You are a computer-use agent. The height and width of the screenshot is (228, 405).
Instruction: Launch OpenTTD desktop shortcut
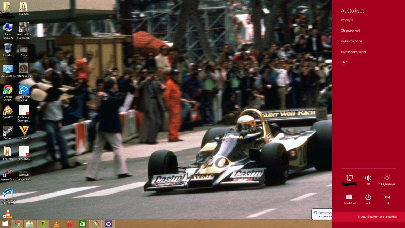click(8, 112)
